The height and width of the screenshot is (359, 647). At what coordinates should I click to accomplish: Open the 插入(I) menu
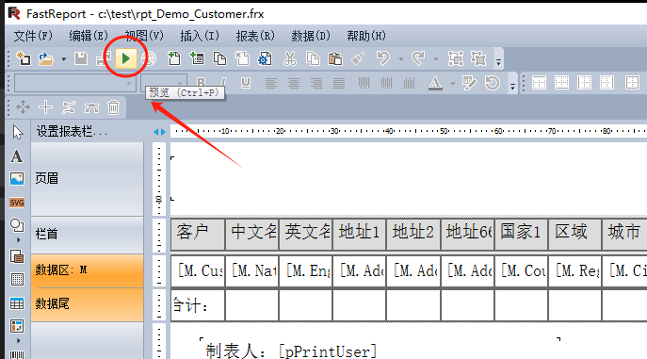point(200,37)
